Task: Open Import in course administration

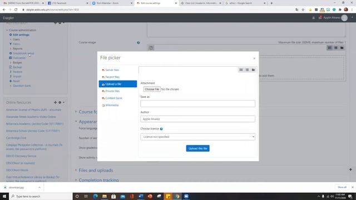Action: [x=17, y=77]
